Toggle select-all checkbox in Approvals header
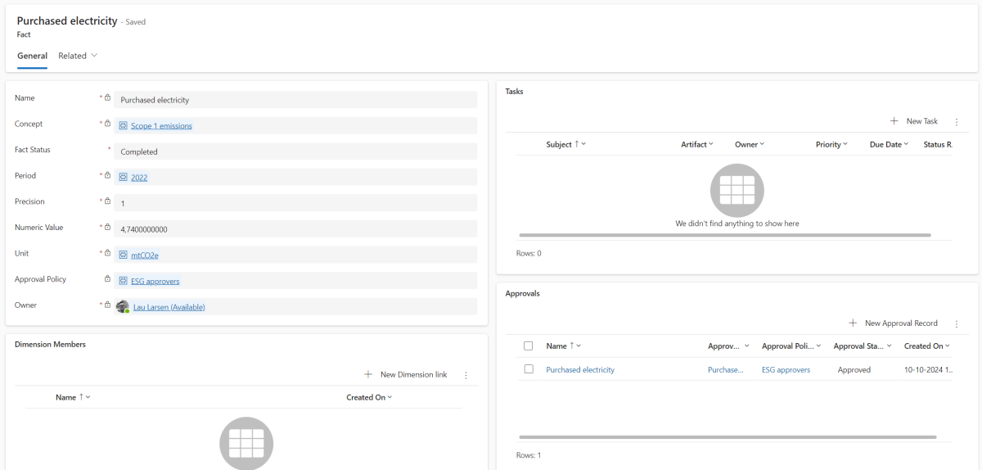 [x=528, y=346]
